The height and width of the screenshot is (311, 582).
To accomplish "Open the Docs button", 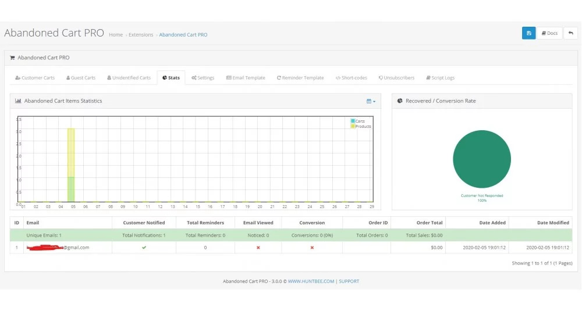I will pyautogui.click(x=549, y=33).
